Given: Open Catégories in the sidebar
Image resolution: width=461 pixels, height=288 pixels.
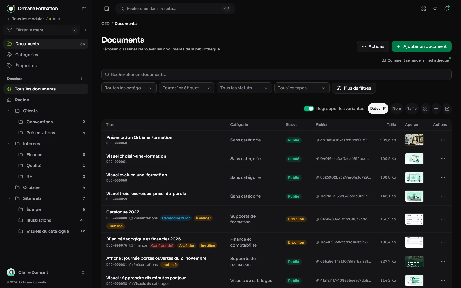Looking at the screenshot, I should [x=46, y=55].
